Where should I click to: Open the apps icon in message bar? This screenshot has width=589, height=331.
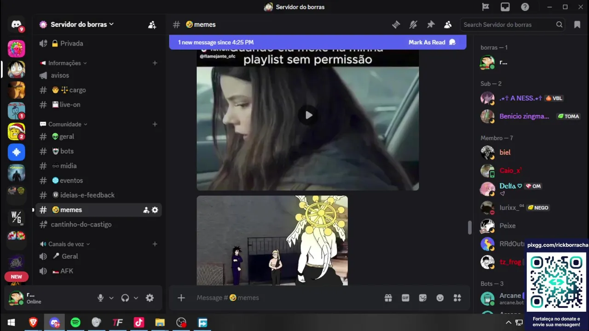tap(457, 298)
